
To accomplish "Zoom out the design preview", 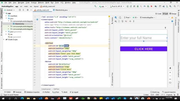I will [170, 76].
